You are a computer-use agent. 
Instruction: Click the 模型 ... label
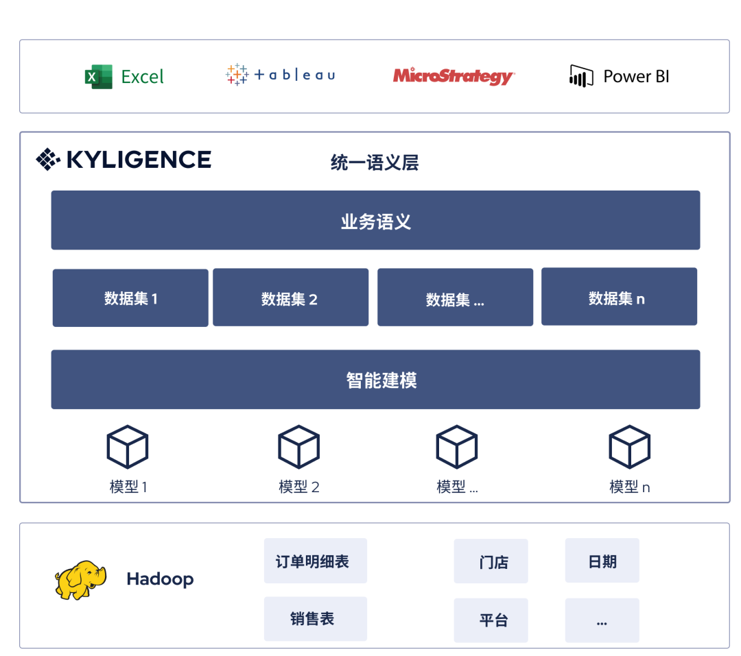click(458, 487)
